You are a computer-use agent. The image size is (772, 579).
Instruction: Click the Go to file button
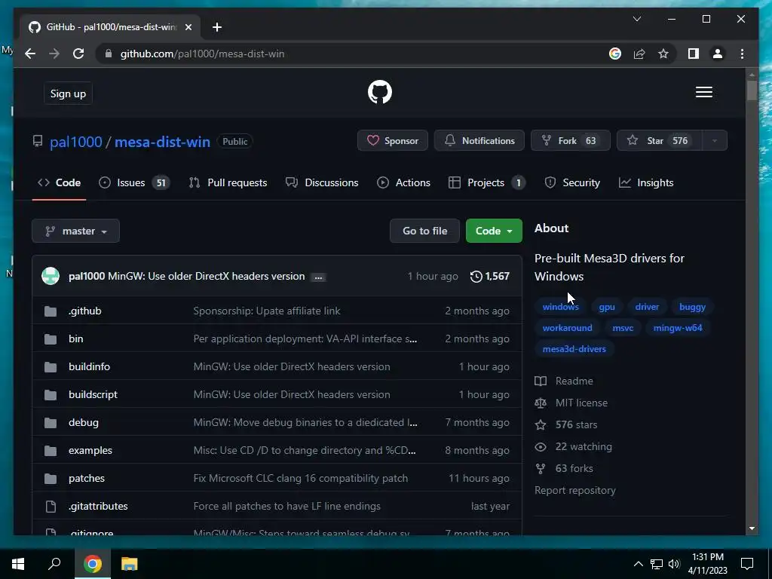[x=425, y=231]
